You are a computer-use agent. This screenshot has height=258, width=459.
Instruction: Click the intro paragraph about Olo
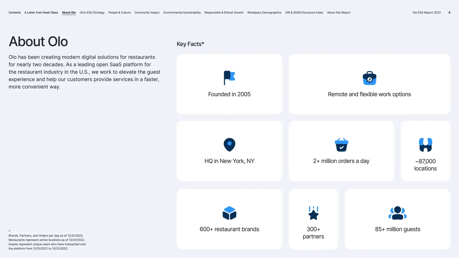[x=85, y=72]
